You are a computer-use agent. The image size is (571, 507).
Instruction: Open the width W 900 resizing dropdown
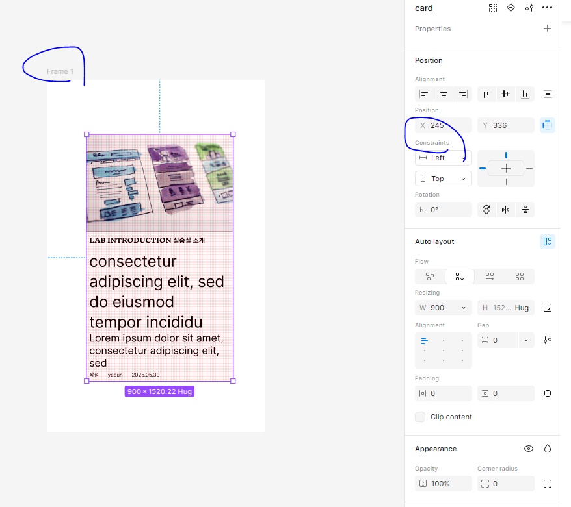click(x=464, y=308)
